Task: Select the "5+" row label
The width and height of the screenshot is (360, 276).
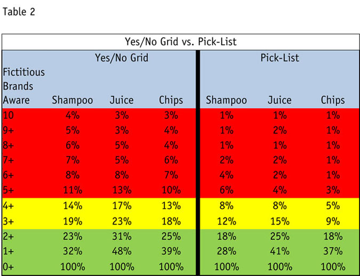Action: click(x=10, y=190)
